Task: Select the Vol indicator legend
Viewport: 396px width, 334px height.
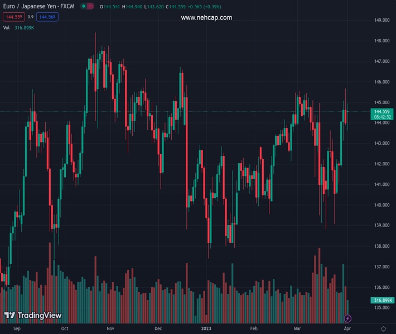Action: click(x=6, y=27)
